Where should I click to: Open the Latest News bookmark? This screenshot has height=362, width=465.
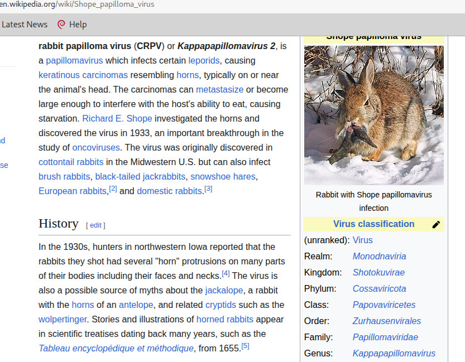[25, 25]
